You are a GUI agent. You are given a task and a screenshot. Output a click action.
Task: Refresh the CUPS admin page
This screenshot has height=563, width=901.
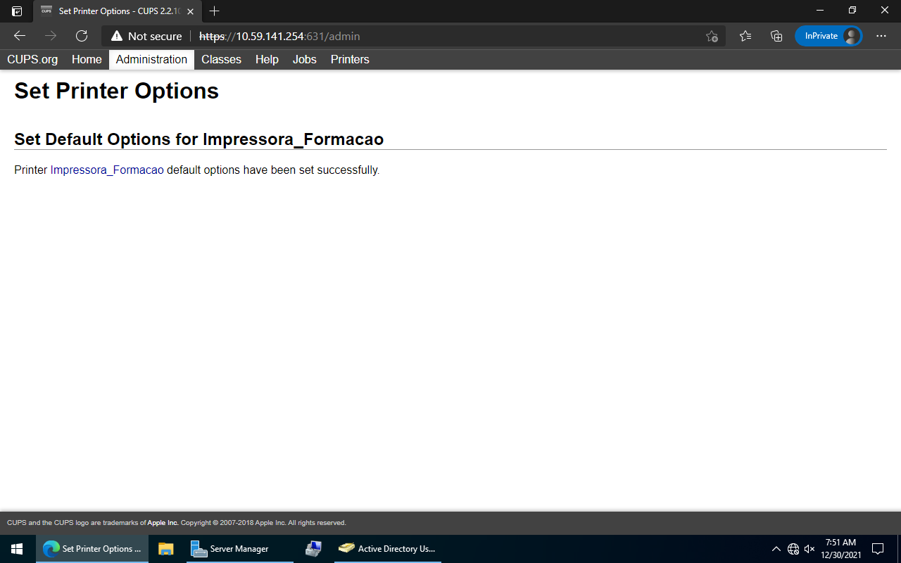click(x=81, y=36)
